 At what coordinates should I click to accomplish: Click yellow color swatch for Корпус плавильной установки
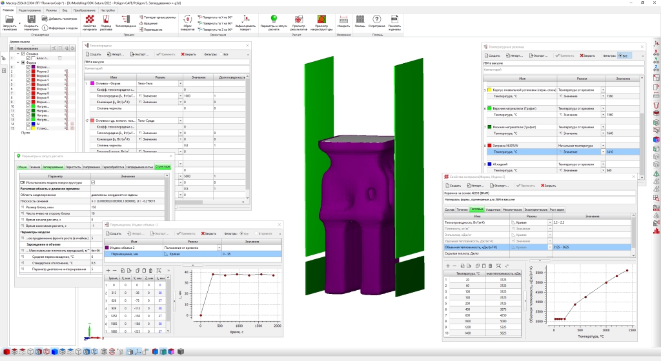[489, 90]
